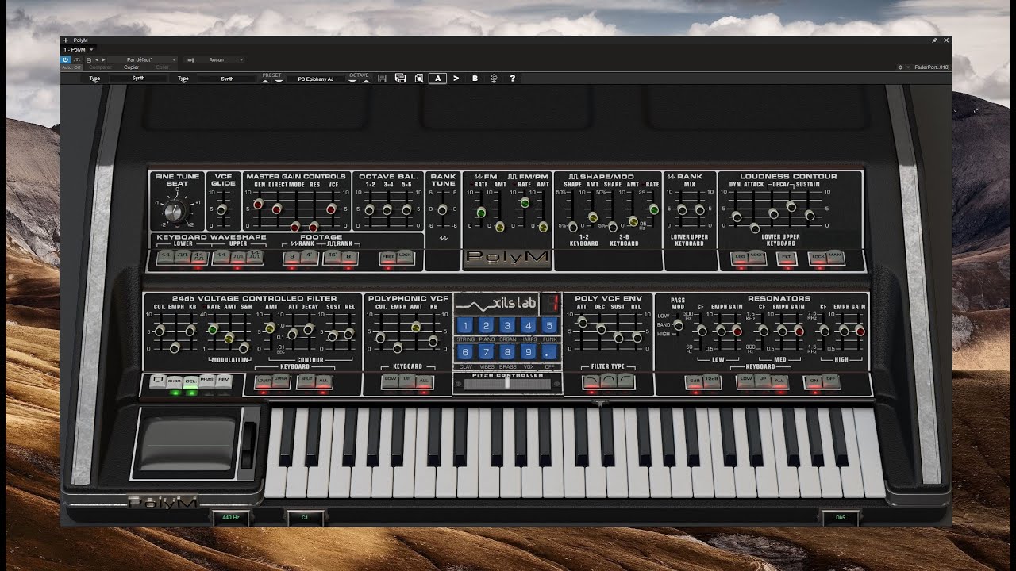
Task: Click the Pitch Controller ribbon slider
Action: [x=507, y=384]
